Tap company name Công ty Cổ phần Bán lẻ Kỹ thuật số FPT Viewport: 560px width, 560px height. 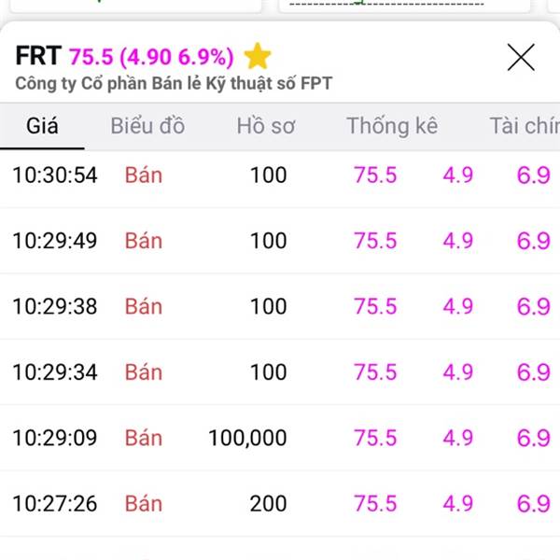point(174,84)
